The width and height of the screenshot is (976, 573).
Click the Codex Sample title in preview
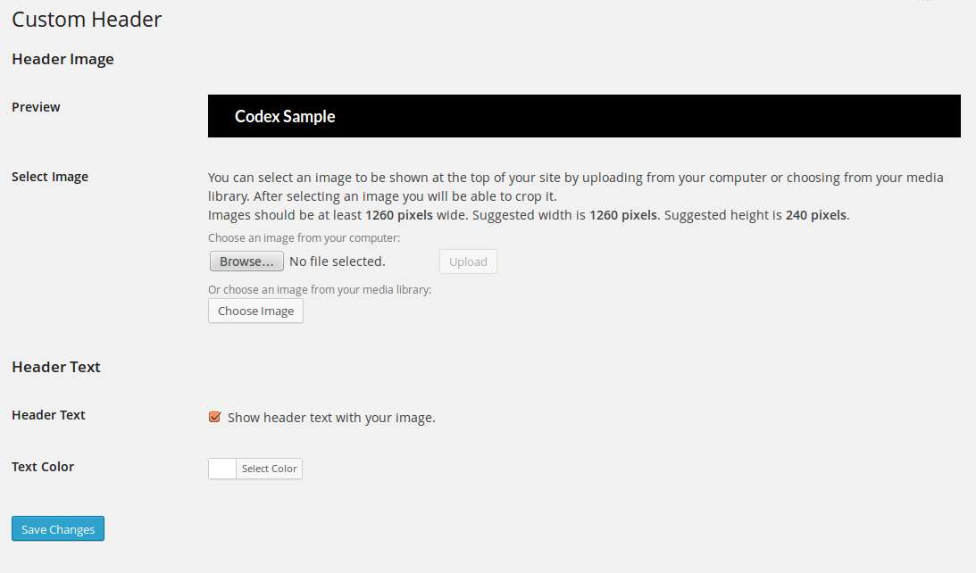pos(285,116)
